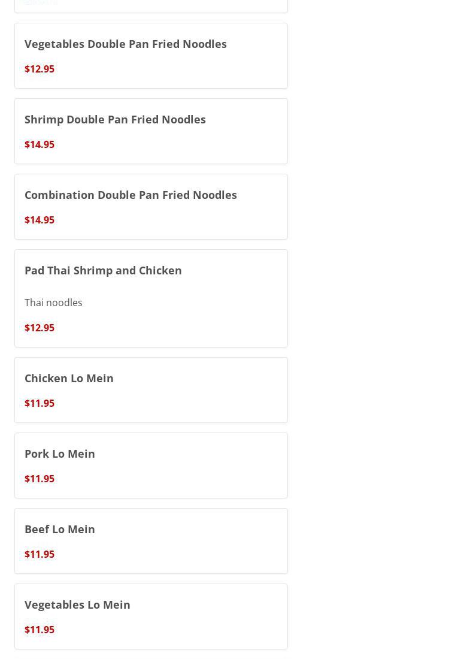Click the $11.95 price under Pork Lo Mein
Viewport: 461px width, 659px height.
click(x=40, y=479)
